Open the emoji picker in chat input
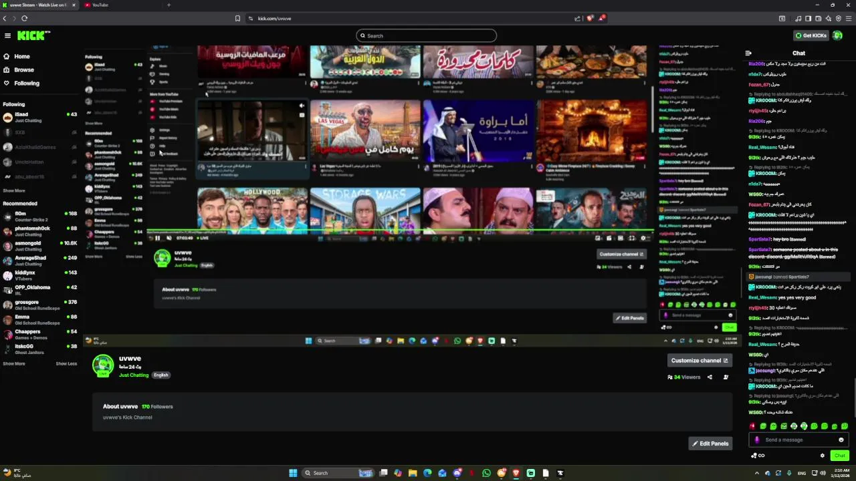Viewport: 856px width, 481px height. point(841,440)
